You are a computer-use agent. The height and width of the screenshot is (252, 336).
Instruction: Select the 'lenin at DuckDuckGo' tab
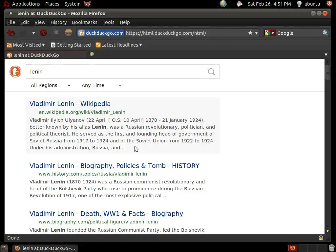point(45,55)
